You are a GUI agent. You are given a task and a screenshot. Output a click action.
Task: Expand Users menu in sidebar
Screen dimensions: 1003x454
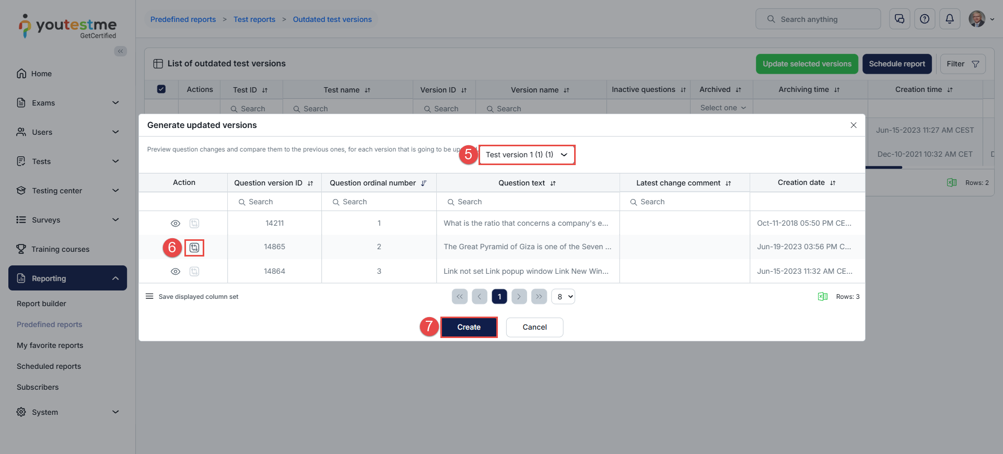tap(68, 132)
